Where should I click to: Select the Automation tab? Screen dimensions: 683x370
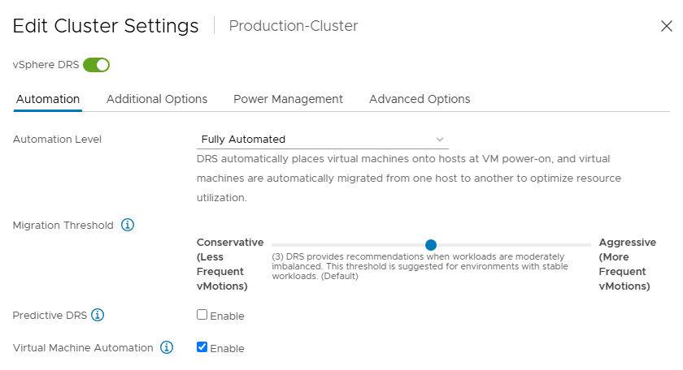(x=48, y=99)
